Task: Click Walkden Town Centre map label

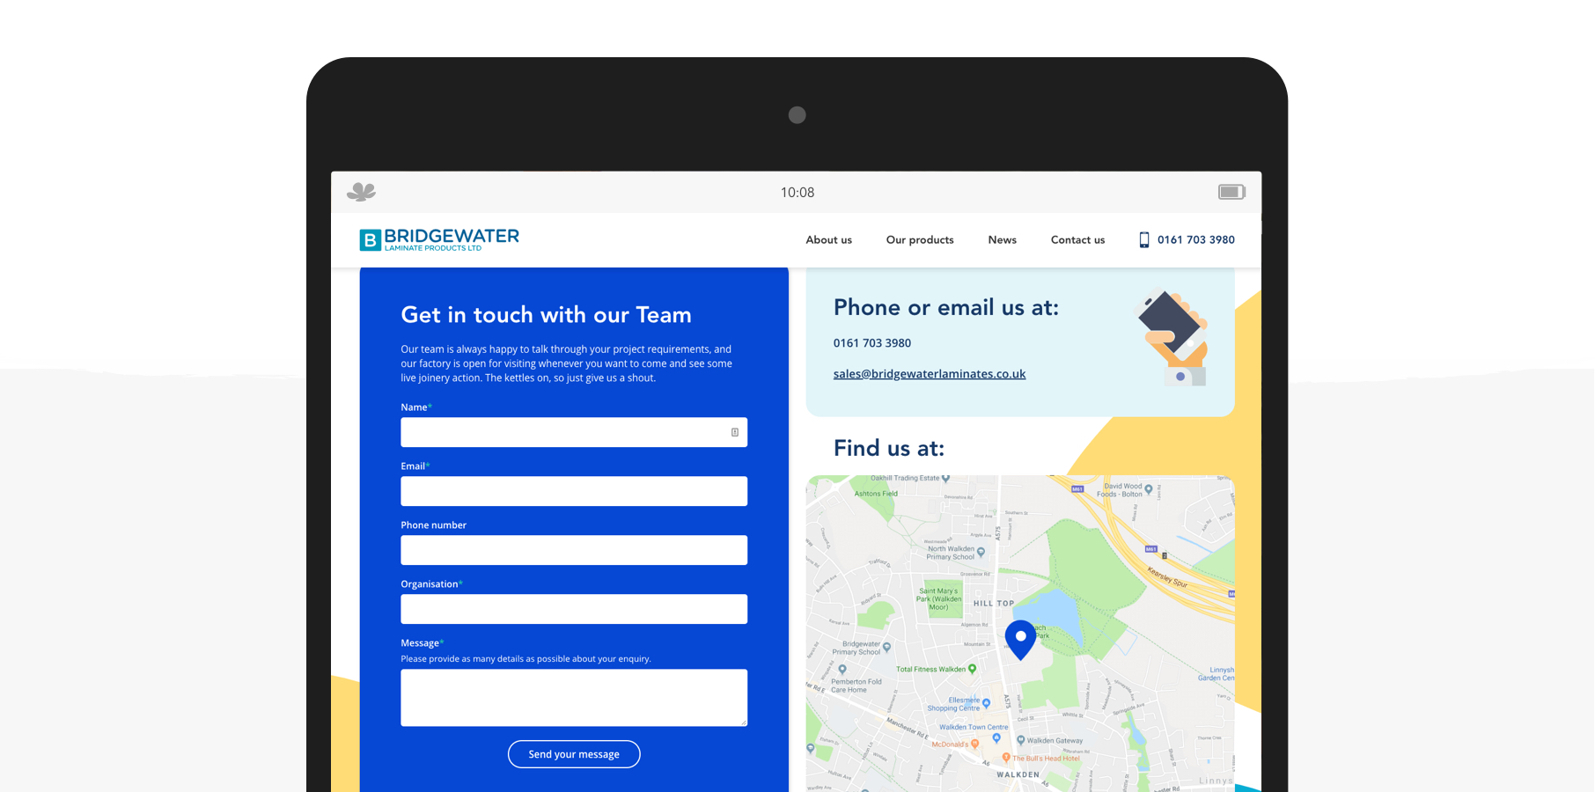Action: [x=974, y=727]
